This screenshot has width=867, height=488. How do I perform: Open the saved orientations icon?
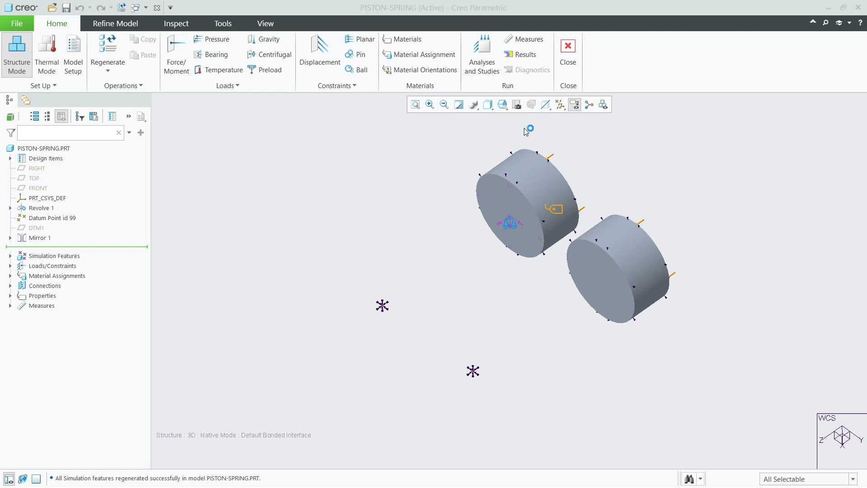[502, 105]
